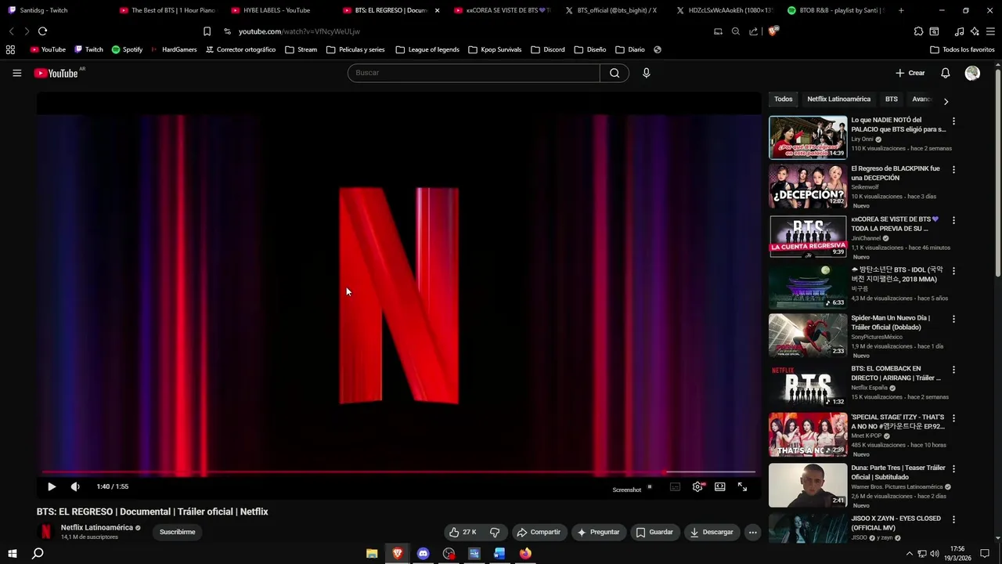Open options for 'SPECIAL STAGE ITZY' video
This screenshot has height=564, width=1002.
coord(953,418)
